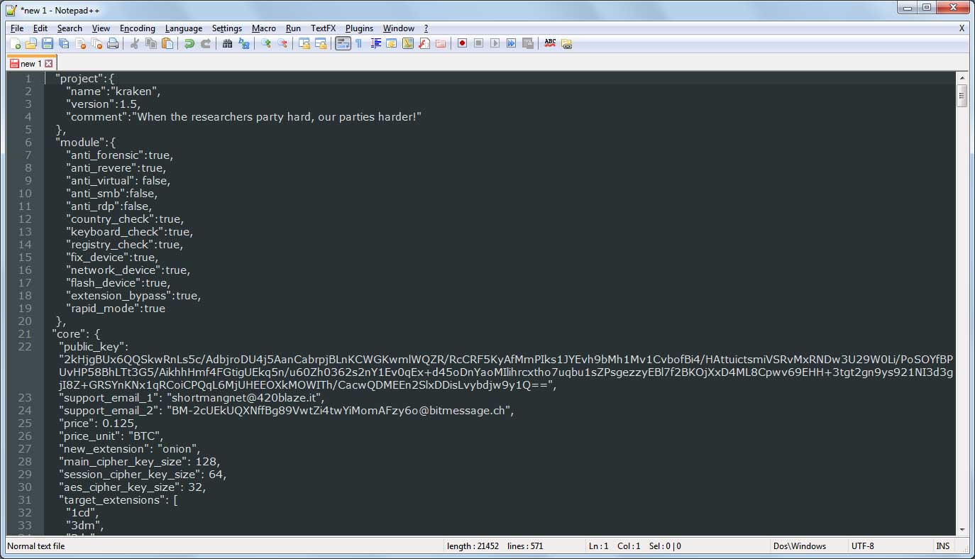Toggle synchronize horizontal scrolling icon
Screen dimensions: 975x559
320,43
